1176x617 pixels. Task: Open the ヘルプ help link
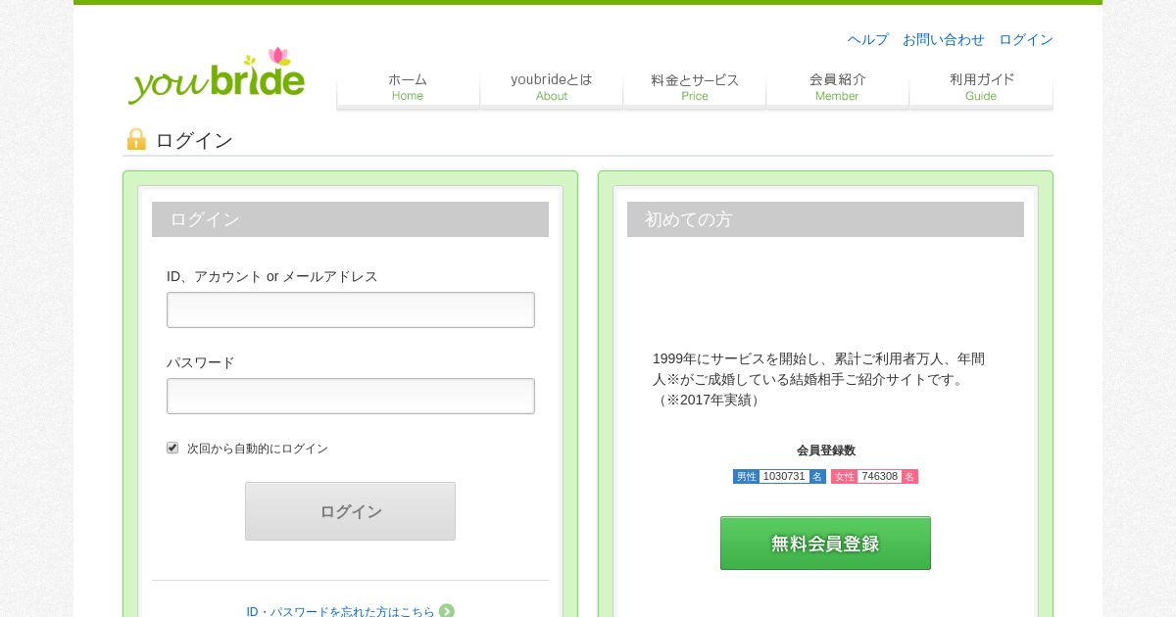pos(868,39)
